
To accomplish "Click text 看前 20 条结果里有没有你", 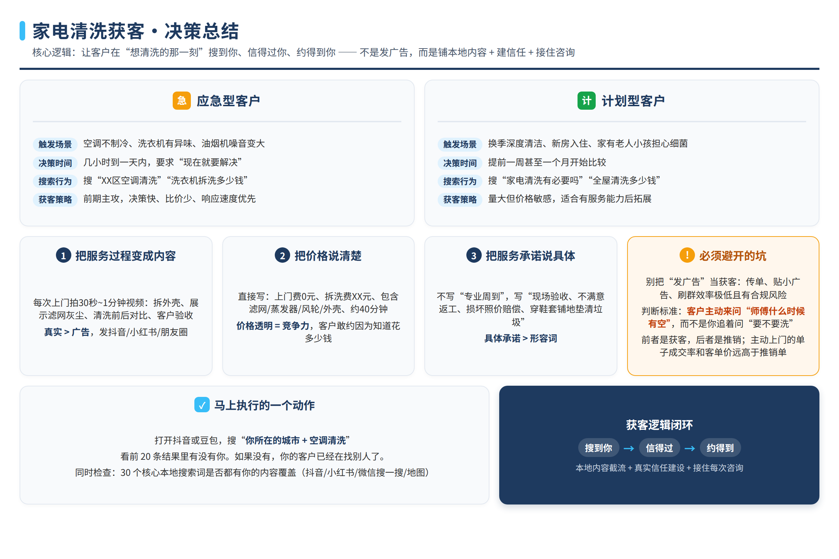I will point(175,456).
